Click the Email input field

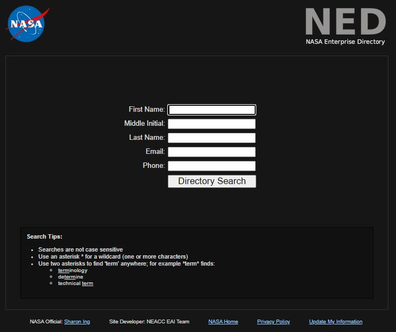211,152
